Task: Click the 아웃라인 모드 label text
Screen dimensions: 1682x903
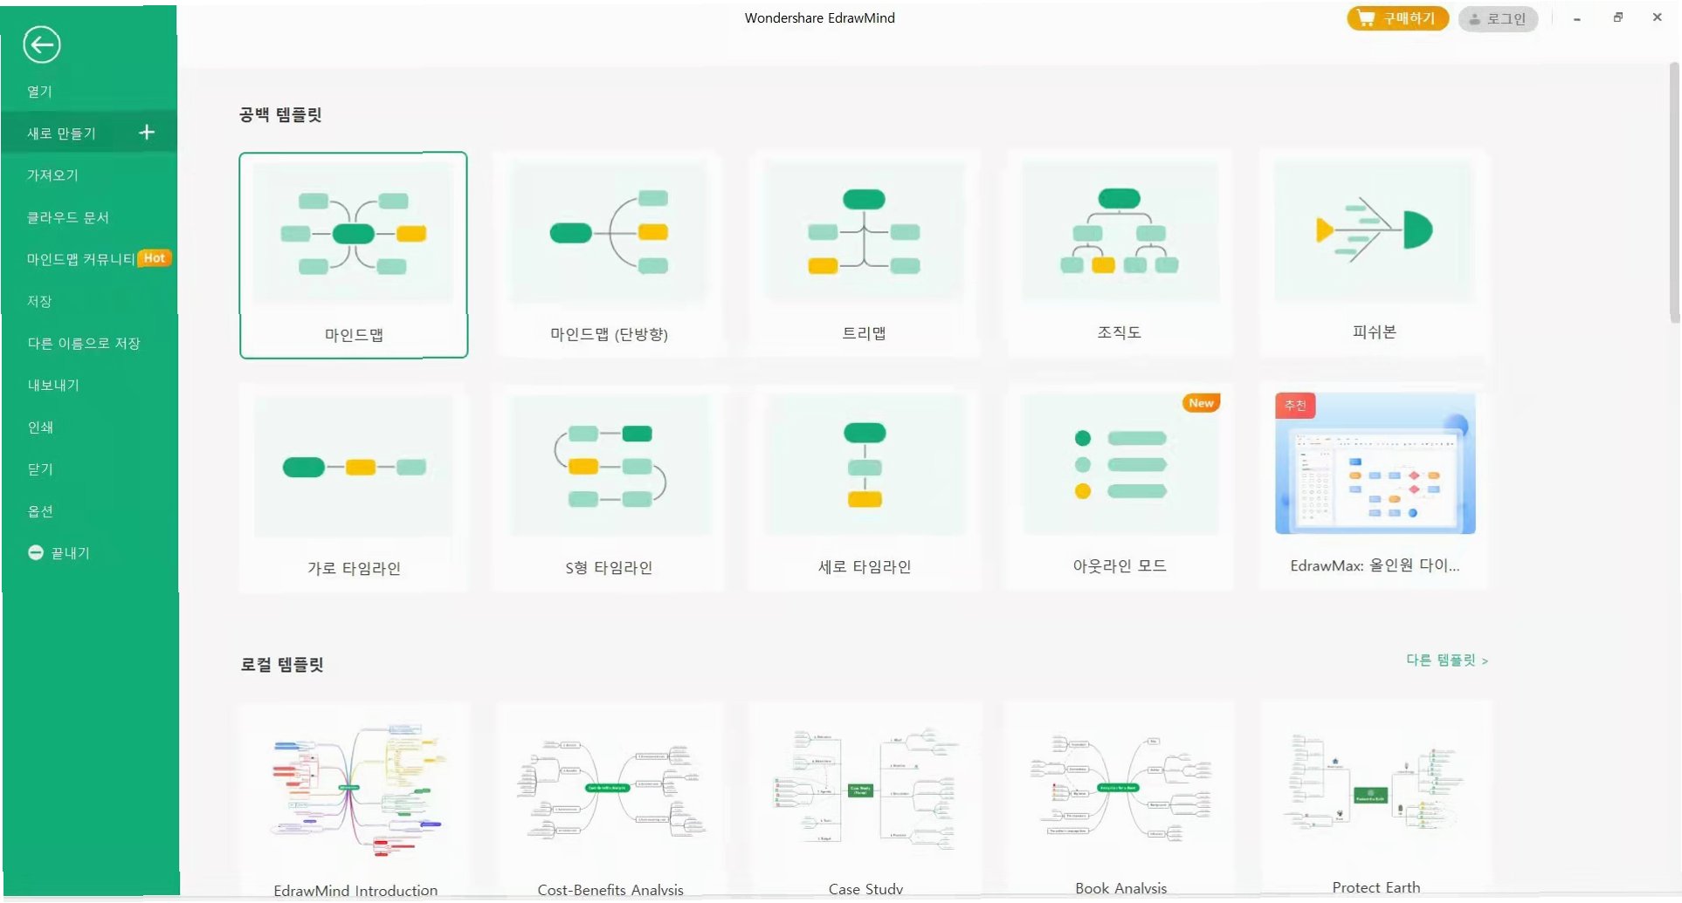Action: pos(1120,565)
